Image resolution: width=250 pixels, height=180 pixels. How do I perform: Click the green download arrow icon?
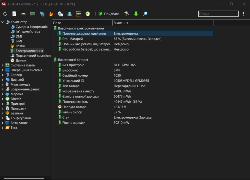(x=136, y=14)
